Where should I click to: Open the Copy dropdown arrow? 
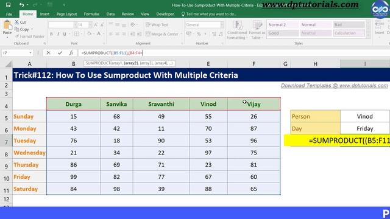pos(32,29)
